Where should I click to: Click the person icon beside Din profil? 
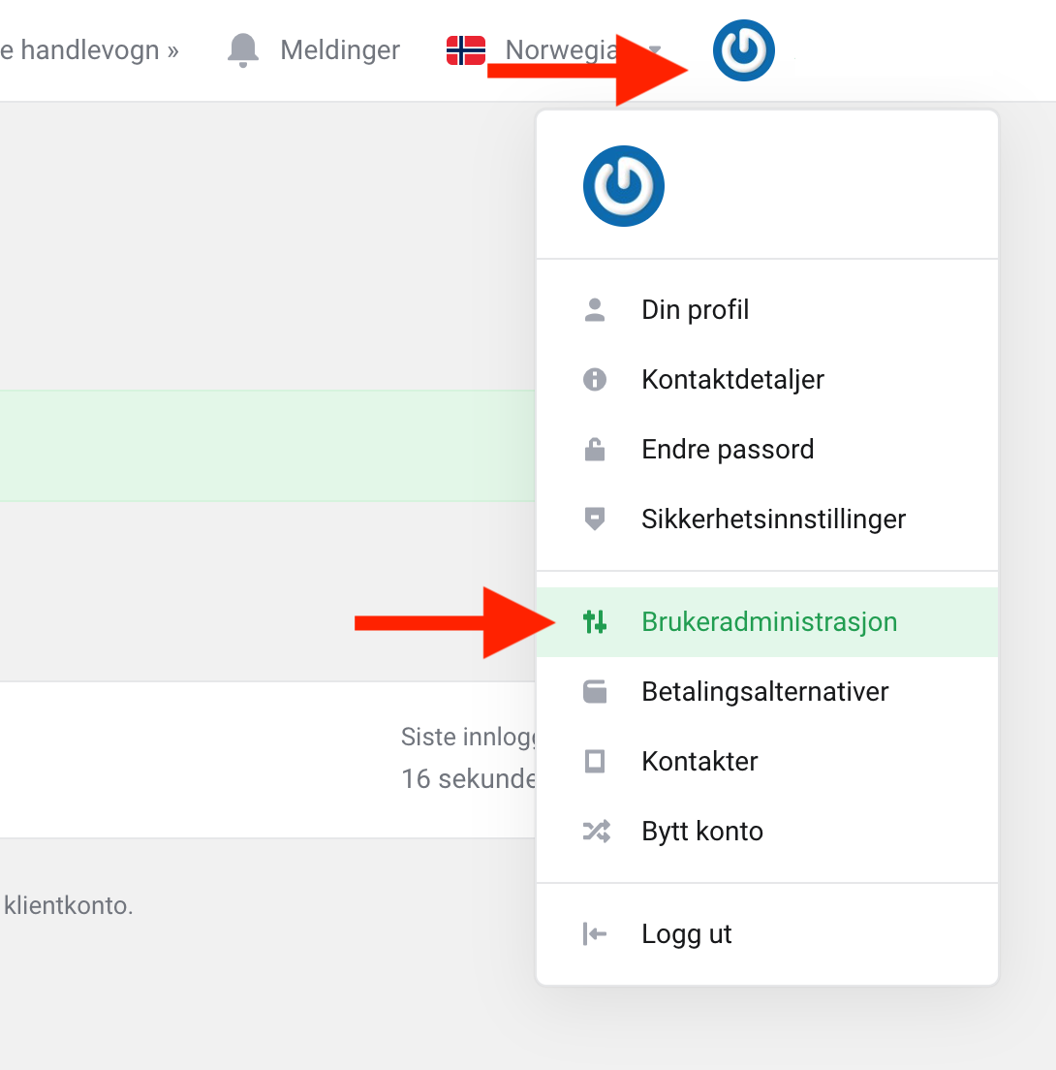(x=595, y=310)
